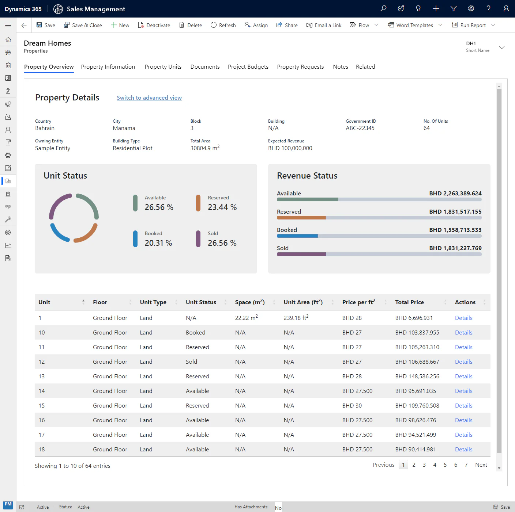The height and width of the screenshot is (512, 515).
Task: Open the puzzle piece icon in sidebar
Action: click(8, 155)
